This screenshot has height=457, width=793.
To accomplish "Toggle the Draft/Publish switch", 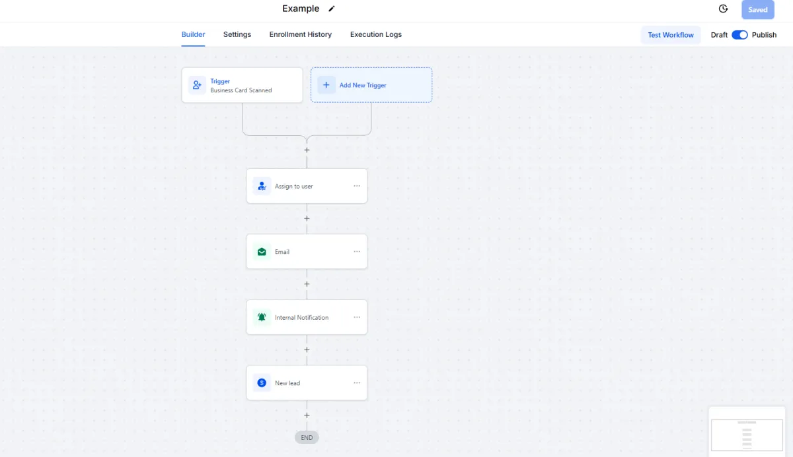I will tap(739, 35).
